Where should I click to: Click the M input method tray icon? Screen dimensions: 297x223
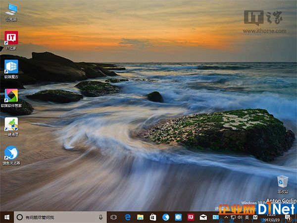click(255, 218)
